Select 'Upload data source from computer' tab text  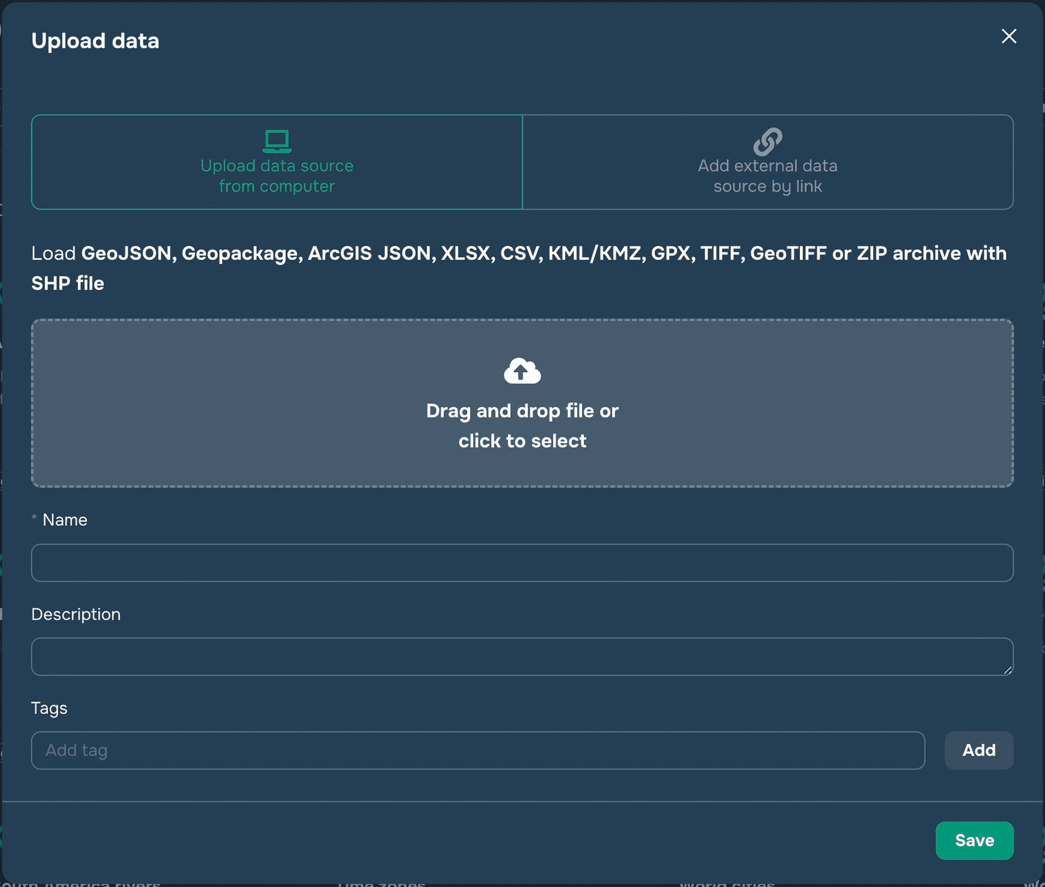tap(277, 176)
